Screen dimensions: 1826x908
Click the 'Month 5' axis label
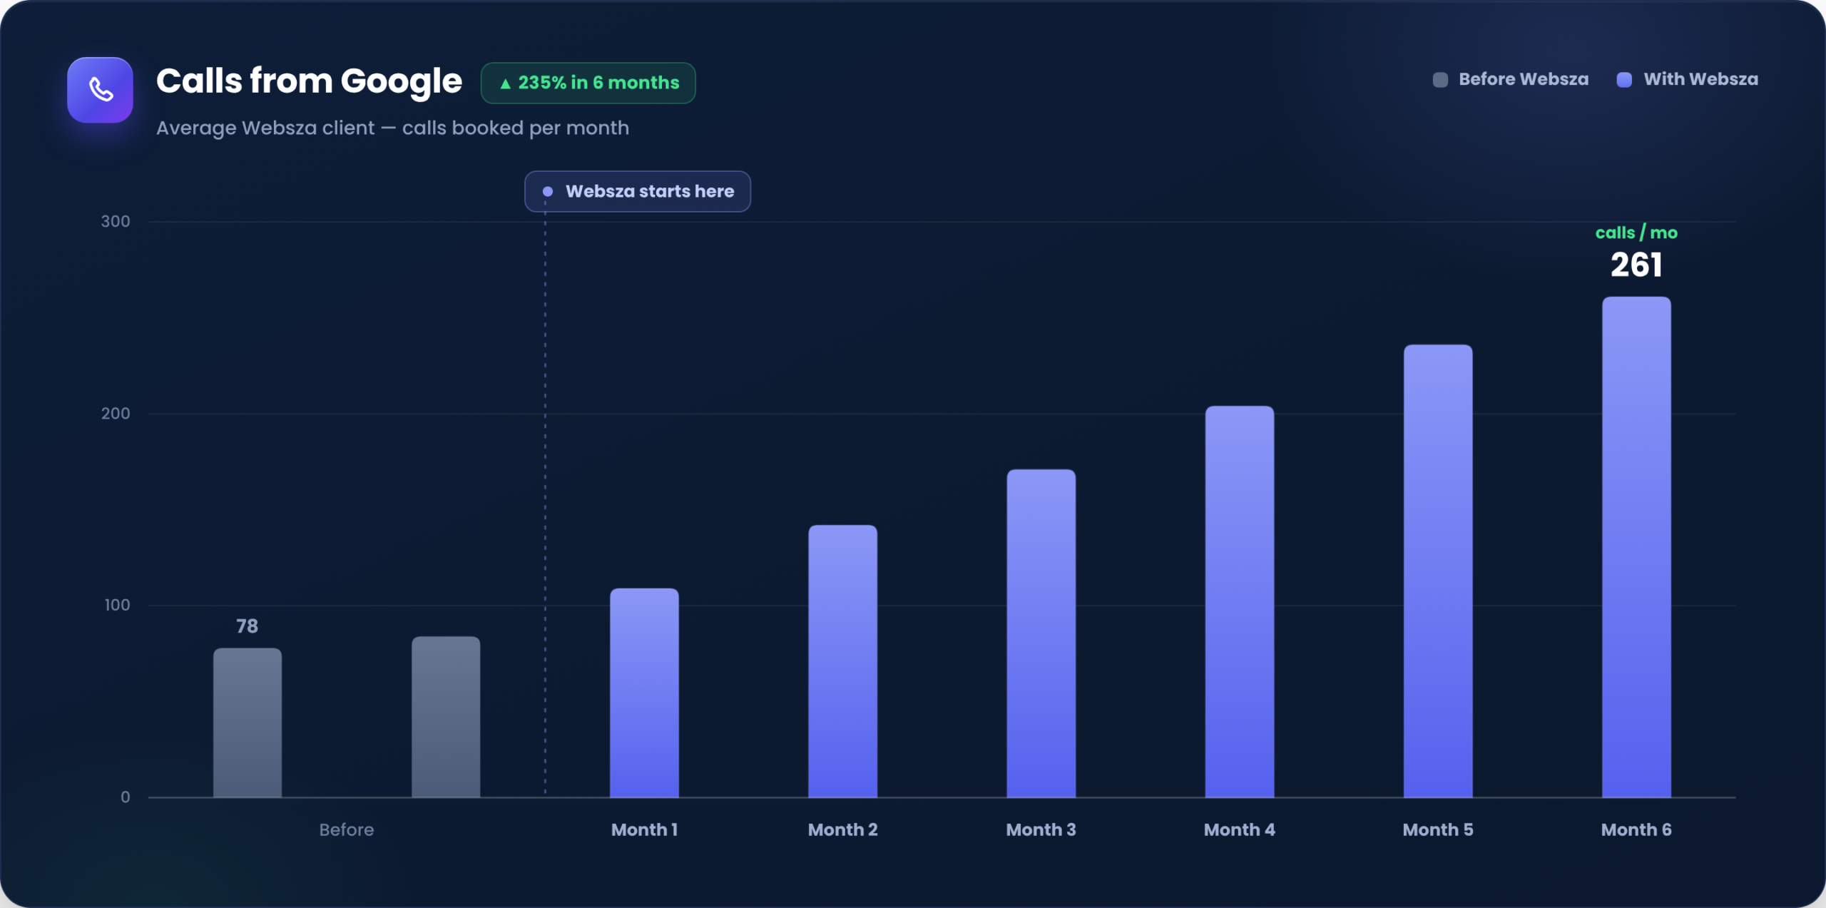coord(1438,830)
